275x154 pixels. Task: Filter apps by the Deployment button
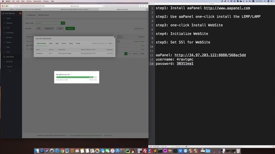[49, 29]
